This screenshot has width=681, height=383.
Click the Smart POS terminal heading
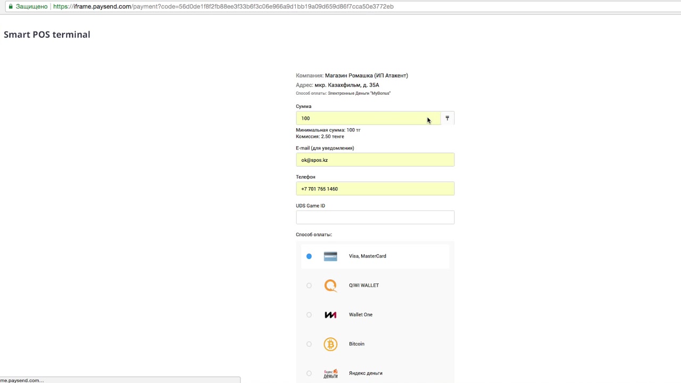pos(47,35)
